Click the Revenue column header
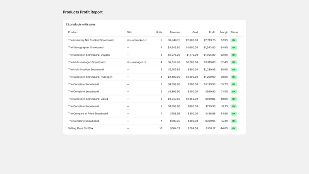 coord(175,32)
